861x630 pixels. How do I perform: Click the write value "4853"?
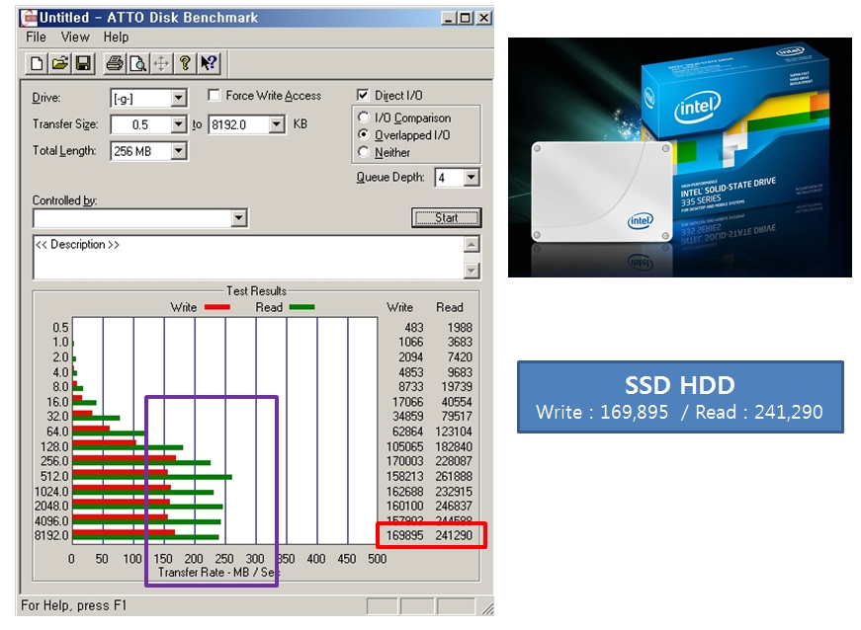tap(411, 372)
